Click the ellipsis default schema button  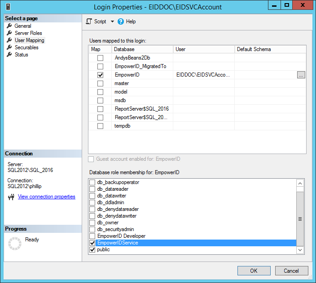(301, 75)
